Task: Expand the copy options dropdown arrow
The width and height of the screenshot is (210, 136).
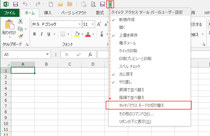Action: 26,29
